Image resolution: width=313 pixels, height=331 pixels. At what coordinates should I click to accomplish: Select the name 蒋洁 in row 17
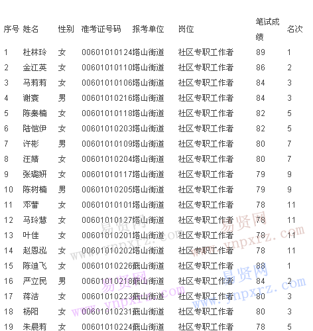(x=31, y=297)
